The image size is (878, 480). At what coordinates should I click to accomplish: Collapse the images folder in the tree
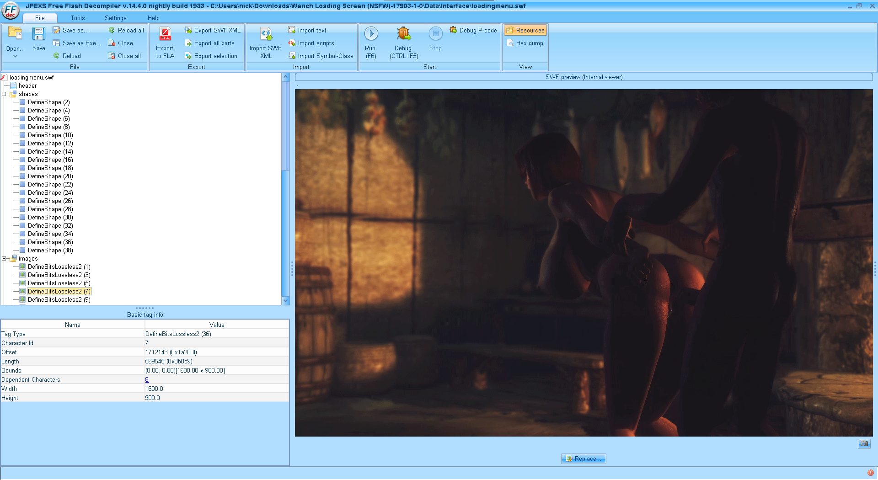(4, 259)
